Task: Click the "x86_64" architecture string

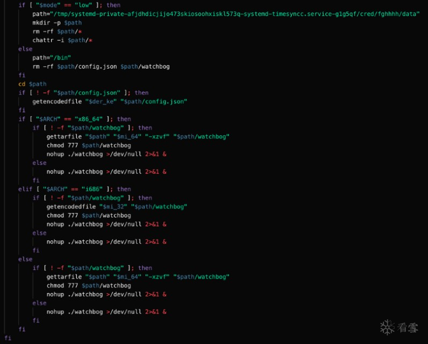Action: point(89,119)
